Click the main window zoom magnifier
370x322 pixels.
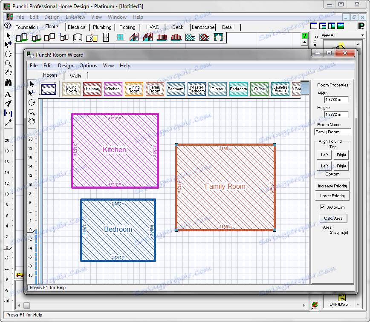8,63
